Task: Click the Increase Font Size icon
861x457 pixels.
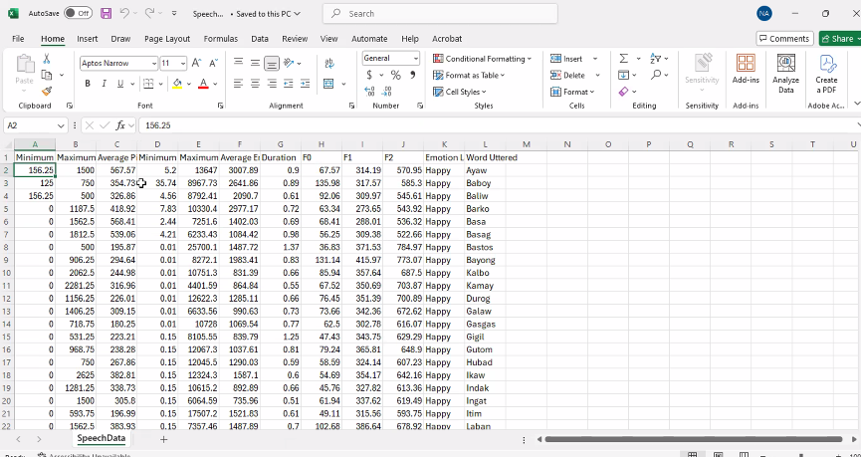Action: [197, 63]
